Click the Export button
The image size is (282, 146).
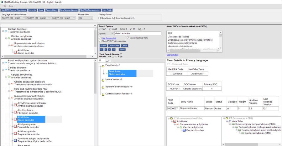point(123,49)
